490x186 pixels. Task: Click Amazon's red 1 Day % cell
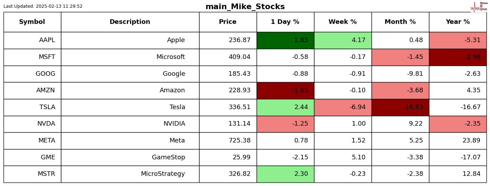click(x=285, y=91)
